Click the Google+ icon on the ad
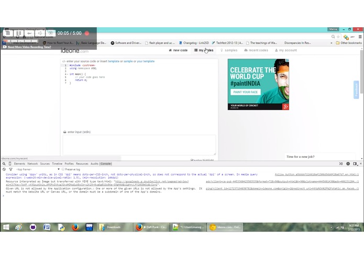The image size is (364, 259). click(285, 106)
